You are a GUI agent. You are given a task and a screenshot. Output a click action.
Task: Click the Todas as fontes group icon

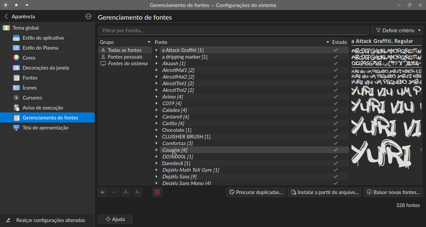coord(103,50)
